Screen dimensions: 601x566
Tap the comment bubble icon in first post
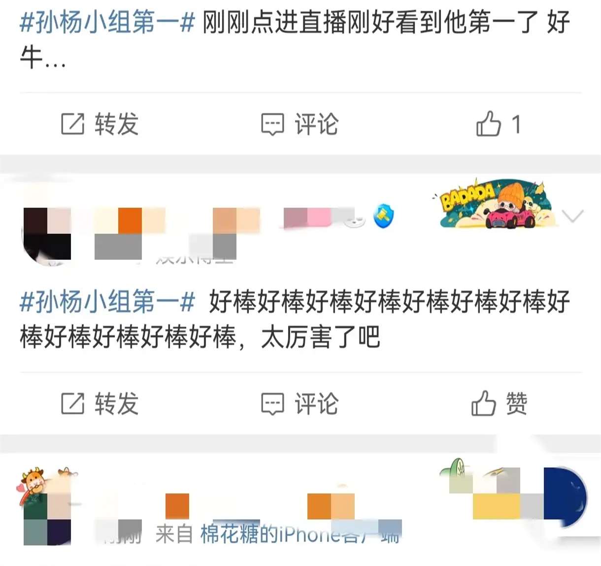point(272,124)
